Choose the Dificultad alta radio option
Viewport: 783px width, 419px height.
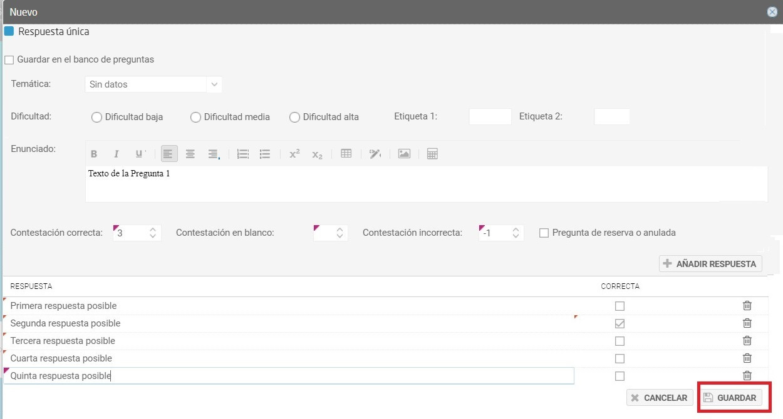click(x=294, y=117)
